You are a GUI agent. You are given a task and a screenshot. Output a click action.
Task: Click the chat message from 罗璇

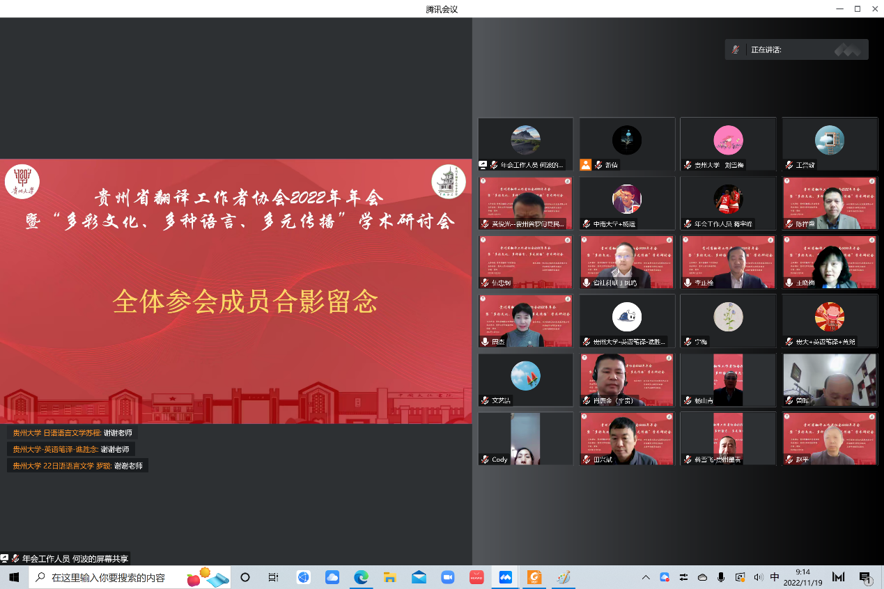77,466
